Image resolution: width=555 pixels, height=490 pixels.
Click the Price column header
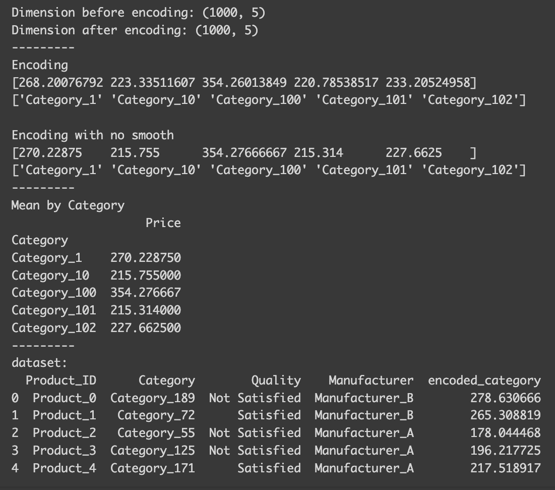(x=163, y=223)
